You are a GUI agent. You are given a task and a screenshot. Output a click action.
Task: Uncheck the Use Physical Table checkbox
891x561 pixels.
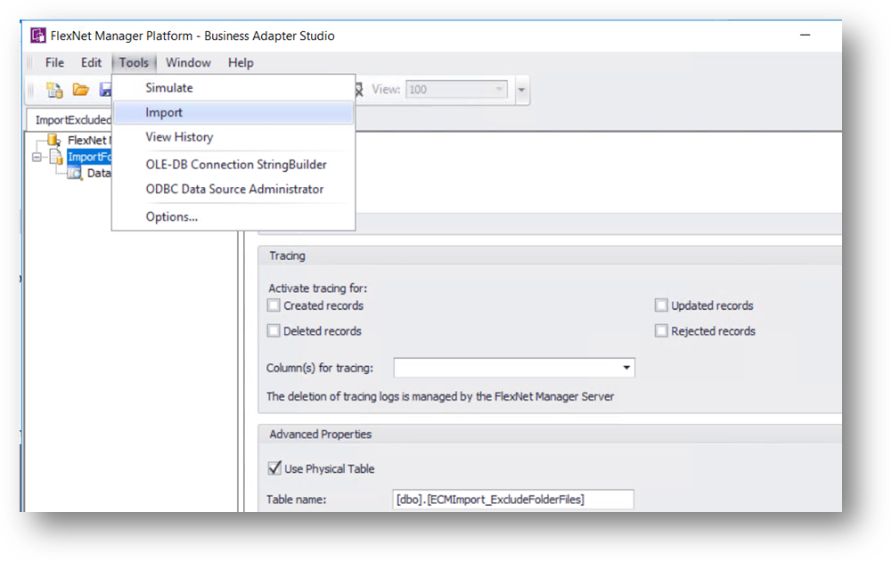pos(274,468)
